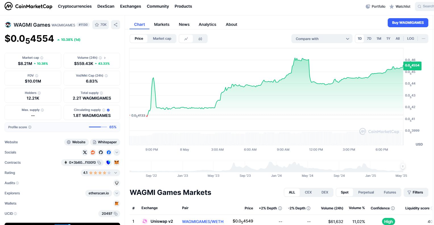Screen dimensions: 434x225
Task: Select the line chart type icon
Action: (x=186, y=39)
